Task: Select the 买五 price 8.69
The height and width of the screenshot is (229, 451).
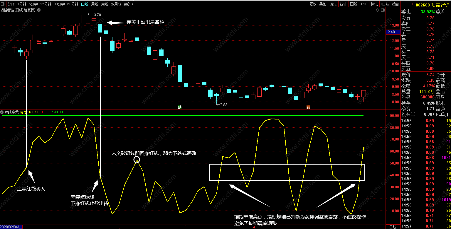Action: click(430, 69)
